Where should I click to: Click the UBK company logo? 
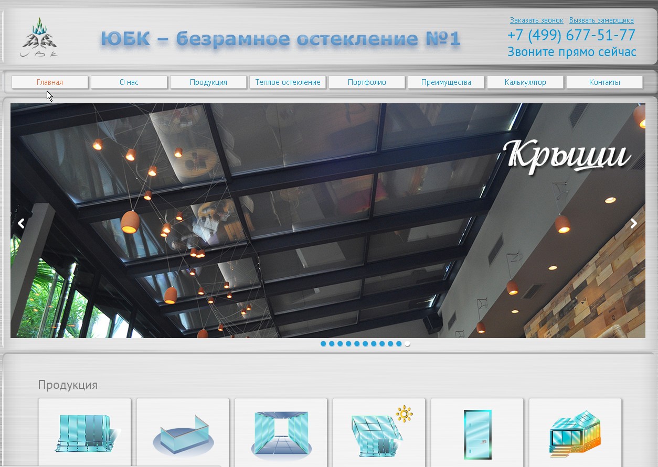(x=39, y=38)
